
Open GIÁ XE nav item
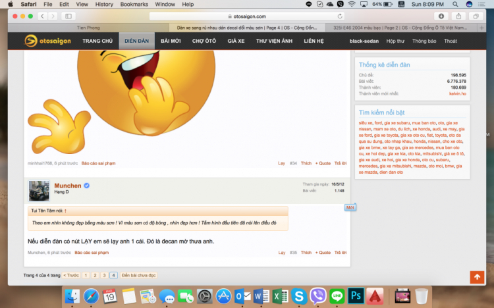236,41
